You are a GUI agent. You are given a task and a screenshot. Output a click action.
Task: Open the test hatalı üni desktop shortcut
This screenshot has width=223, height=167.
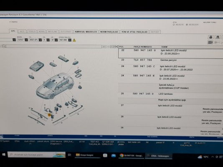[x=134, y=142]
